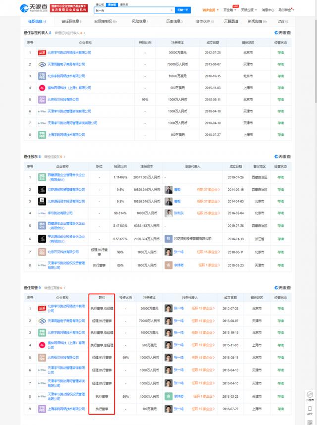This screenshot has height=425, width=317.
Task: Open 任职 15 家企业 link in 担任高管 row 5
Action: click(x=203, y=358)
